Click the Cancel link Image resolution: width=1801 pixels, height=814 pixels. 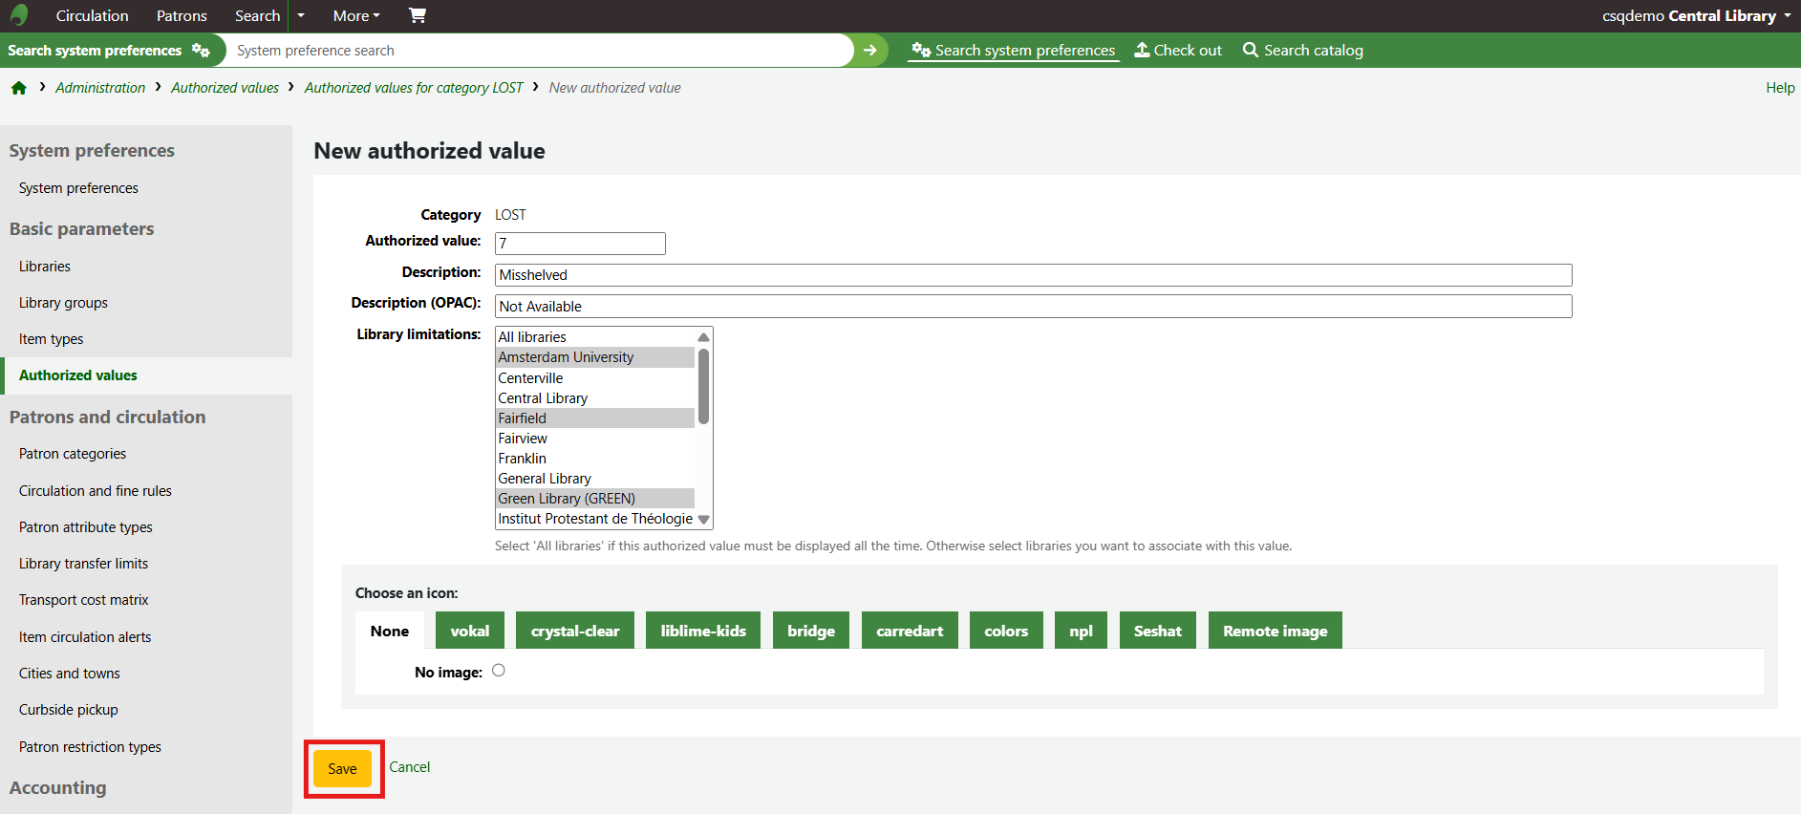tap(409, 767)
